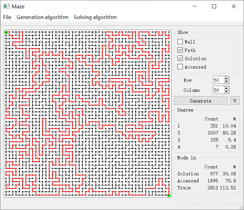
Task: Click the toolbar grip handle below menu
Action: tap(2, 24)
